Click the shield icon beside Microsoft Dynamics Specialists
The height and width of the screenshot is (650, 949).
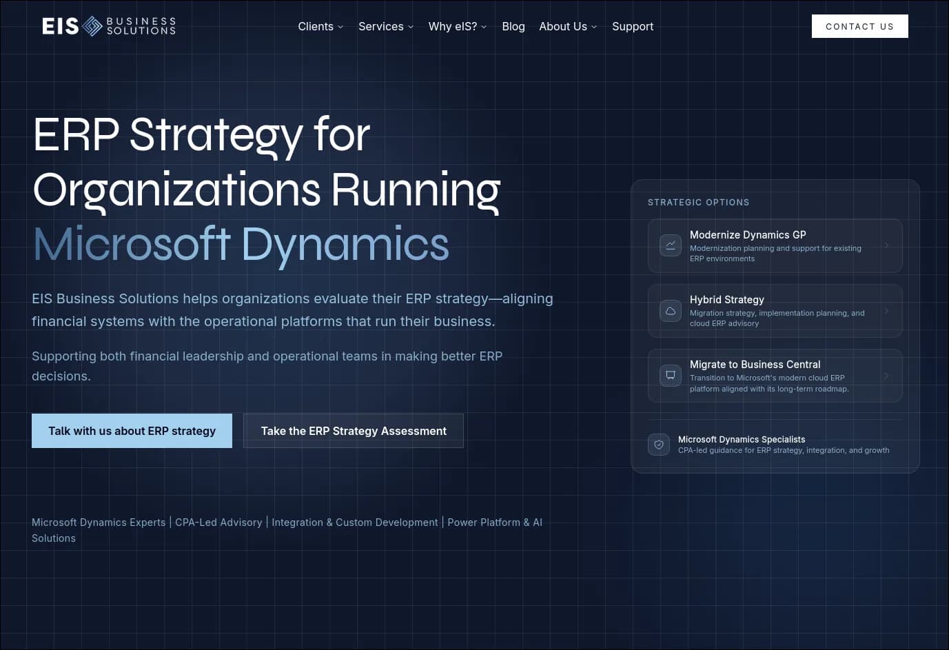point(659,445)
